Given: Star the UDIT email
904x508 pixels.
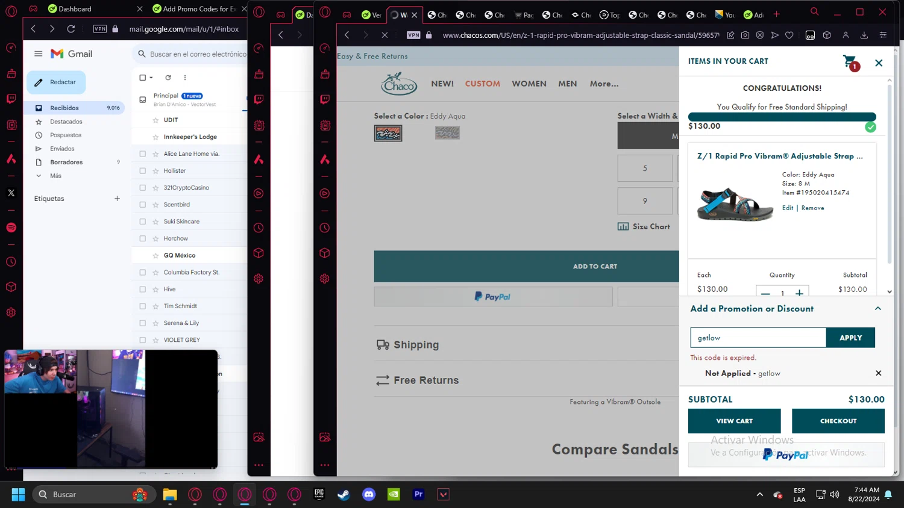Looking at the screenshot, I should coord(155,120).
